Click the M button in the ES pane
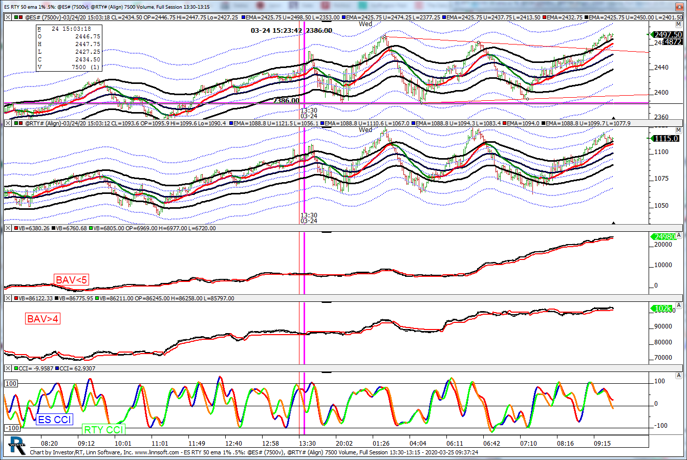This screenshot has height=460, width=687. (x=679, y=24)
